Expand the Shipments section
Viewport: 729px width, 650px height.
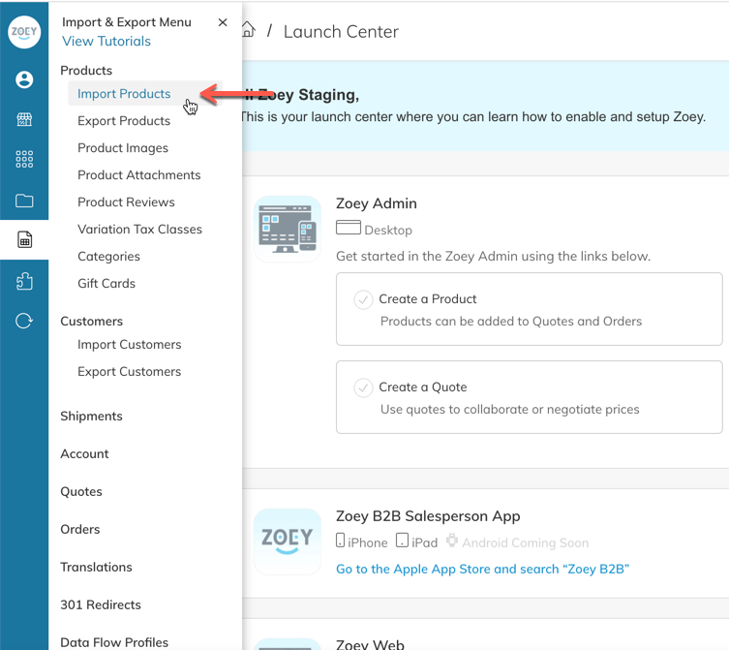92,416
